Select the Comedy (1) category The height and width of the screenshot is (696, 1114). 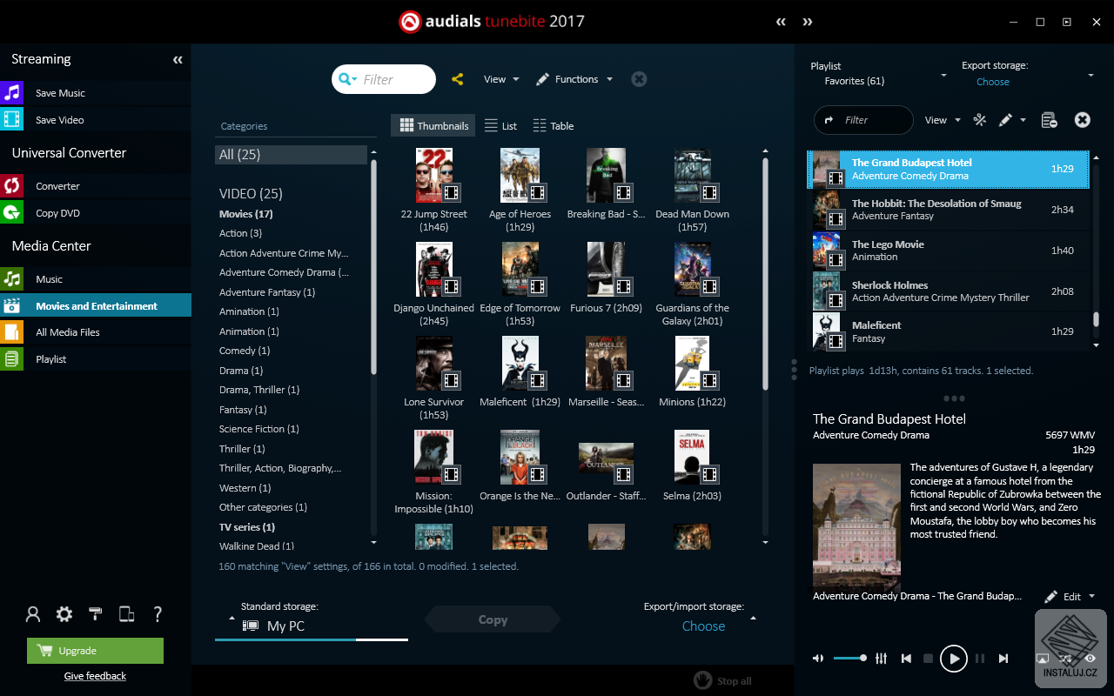(x=245, y=351)
